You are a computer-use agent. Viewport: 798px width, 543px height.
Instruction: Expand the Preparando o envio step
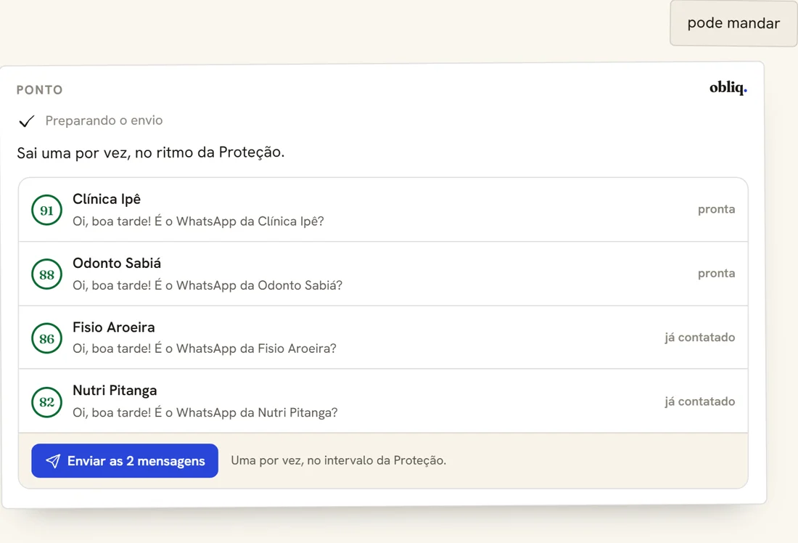104,121
